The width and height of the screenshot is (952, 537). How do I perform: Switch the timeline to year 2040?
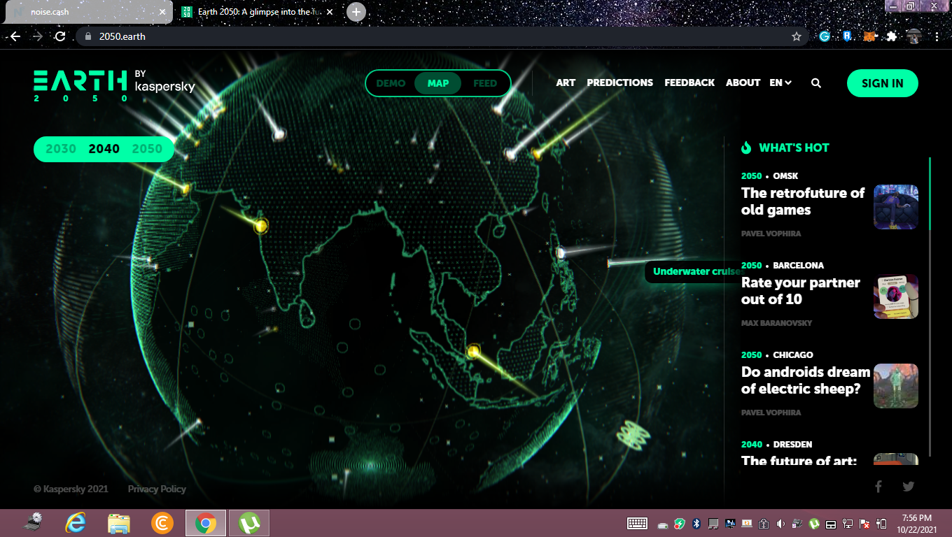point(104,148)
